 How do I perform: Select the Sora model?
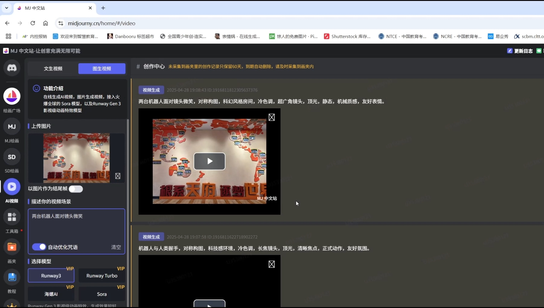click(x=102, y=294)
